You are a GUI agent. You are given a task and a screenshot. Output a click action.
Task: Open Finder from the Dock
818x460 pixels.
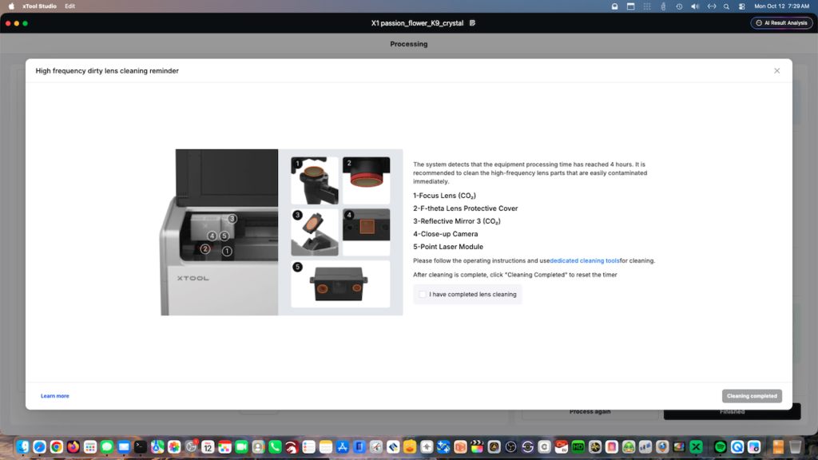click(22, 447)
